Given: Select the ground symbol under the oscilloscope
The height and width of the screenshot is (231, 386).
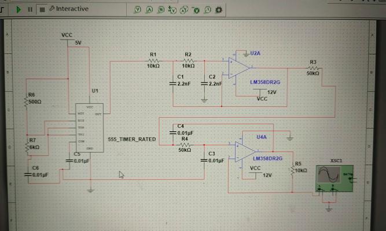Looking at the screenshot, I should (329, 210).
